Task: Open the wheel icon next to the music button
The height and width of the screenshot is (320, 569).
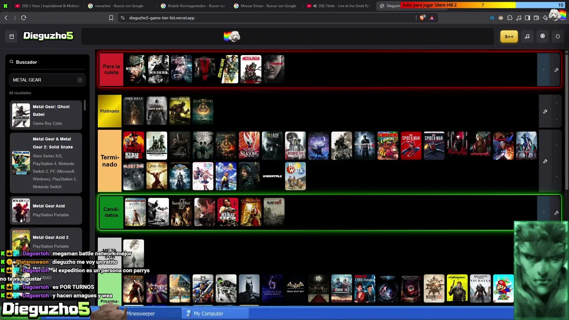Action: [x=542, y=36]
